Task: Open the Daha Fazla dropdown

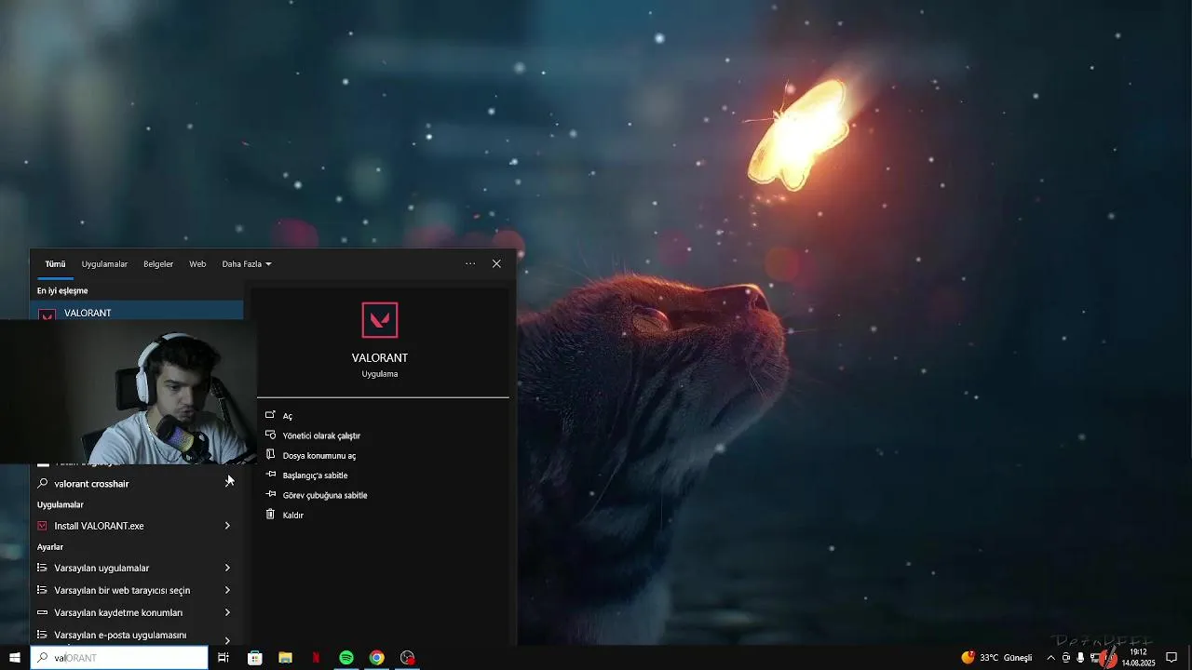Action: (x=247, y=264)
